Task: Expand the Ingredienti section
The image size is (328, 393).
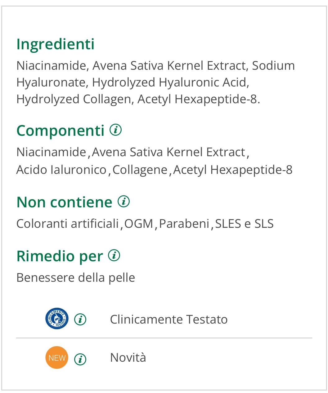Action: 55,44
